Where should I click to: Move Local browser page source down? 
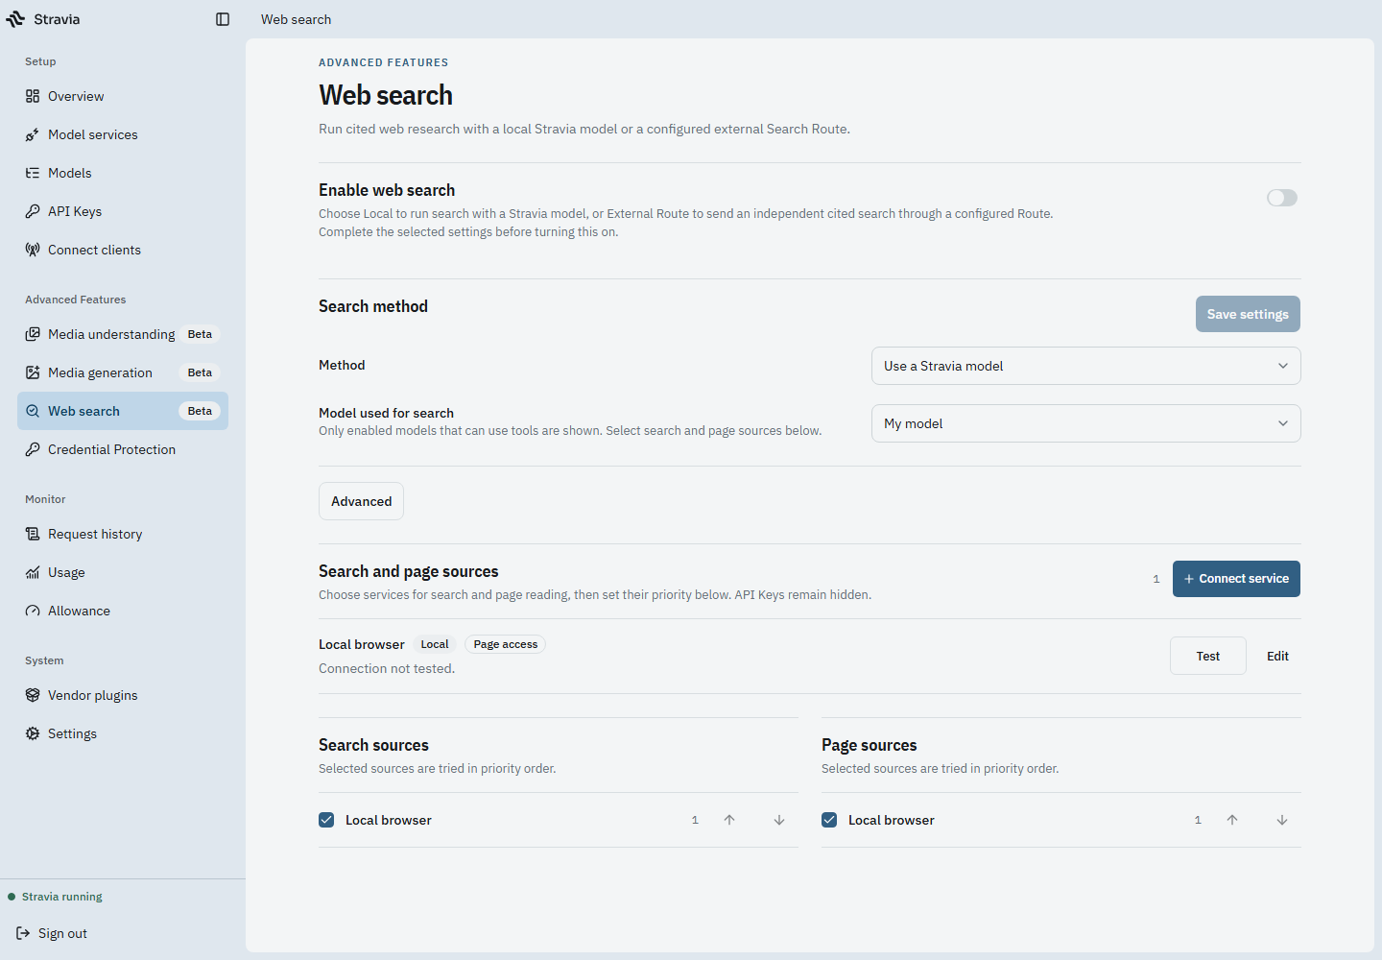1282,820
